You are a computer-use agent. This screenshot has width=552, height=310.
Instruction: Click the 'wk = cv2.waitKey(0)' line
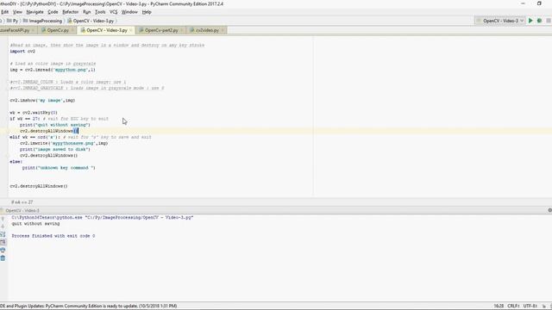tap(34, 113)
